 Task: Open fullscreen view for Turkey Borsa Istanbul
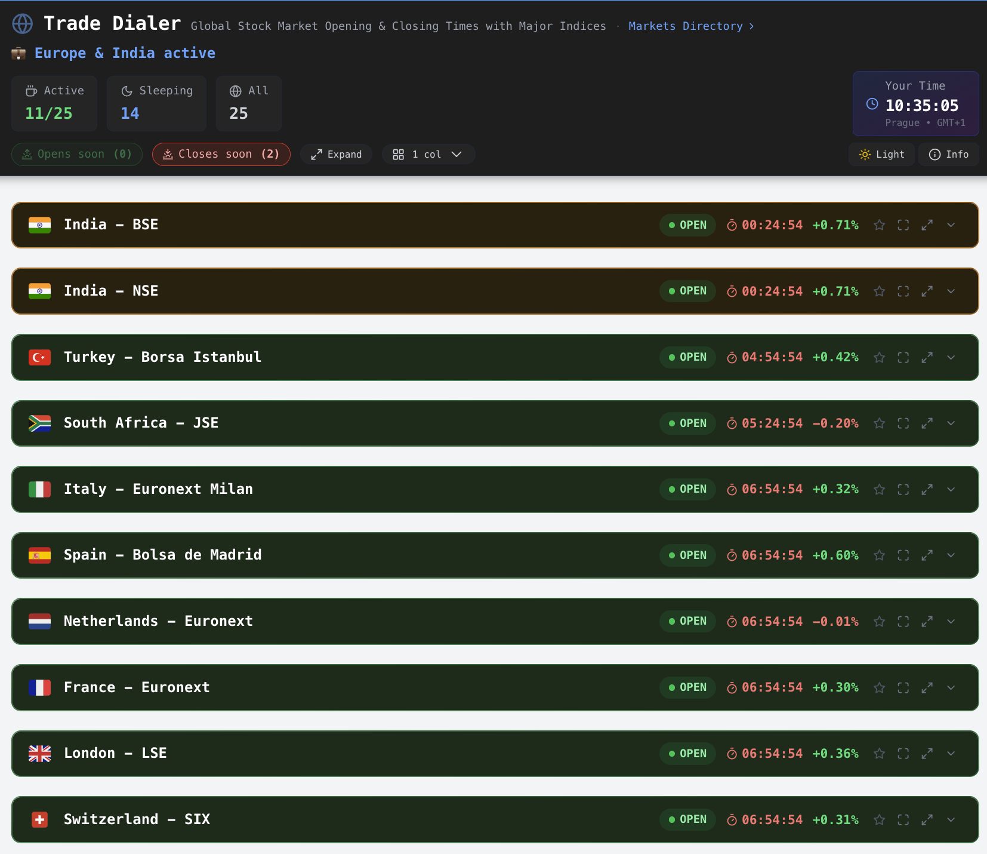click(x=903, y=357)
